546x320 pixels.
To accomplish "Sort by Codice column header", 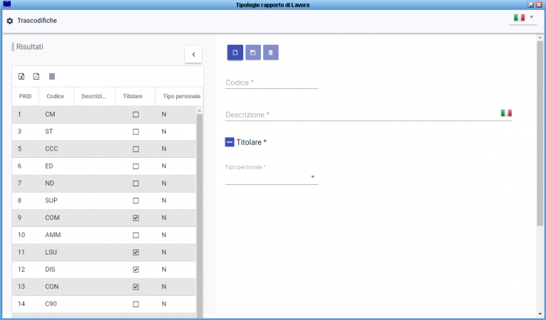I will point(55,97).
